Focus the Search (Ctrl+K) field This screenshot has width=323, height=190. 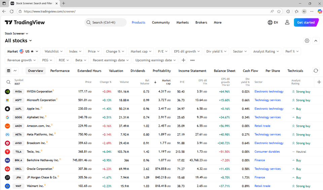[x=105, y=22]
